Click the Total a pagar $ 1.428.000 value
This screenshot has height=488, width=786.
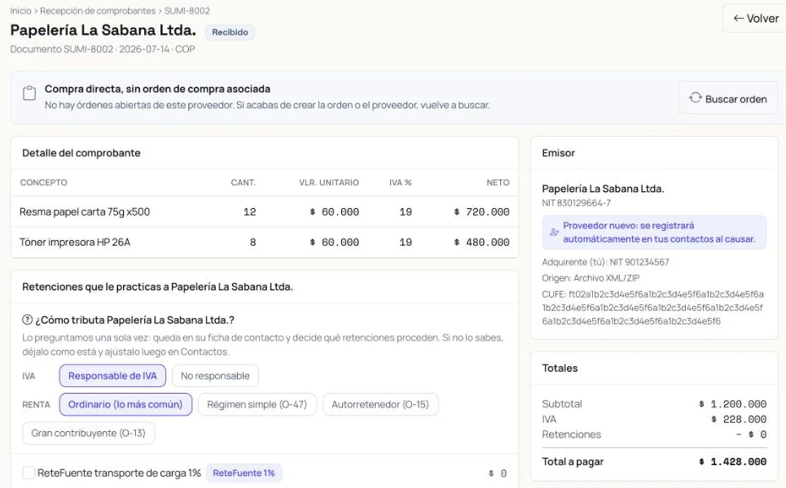(x=733, y=462)
